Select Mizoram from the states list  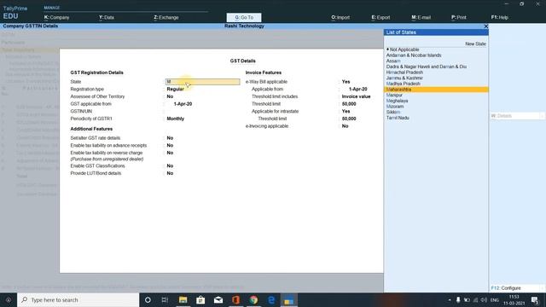tap(395, 107)
